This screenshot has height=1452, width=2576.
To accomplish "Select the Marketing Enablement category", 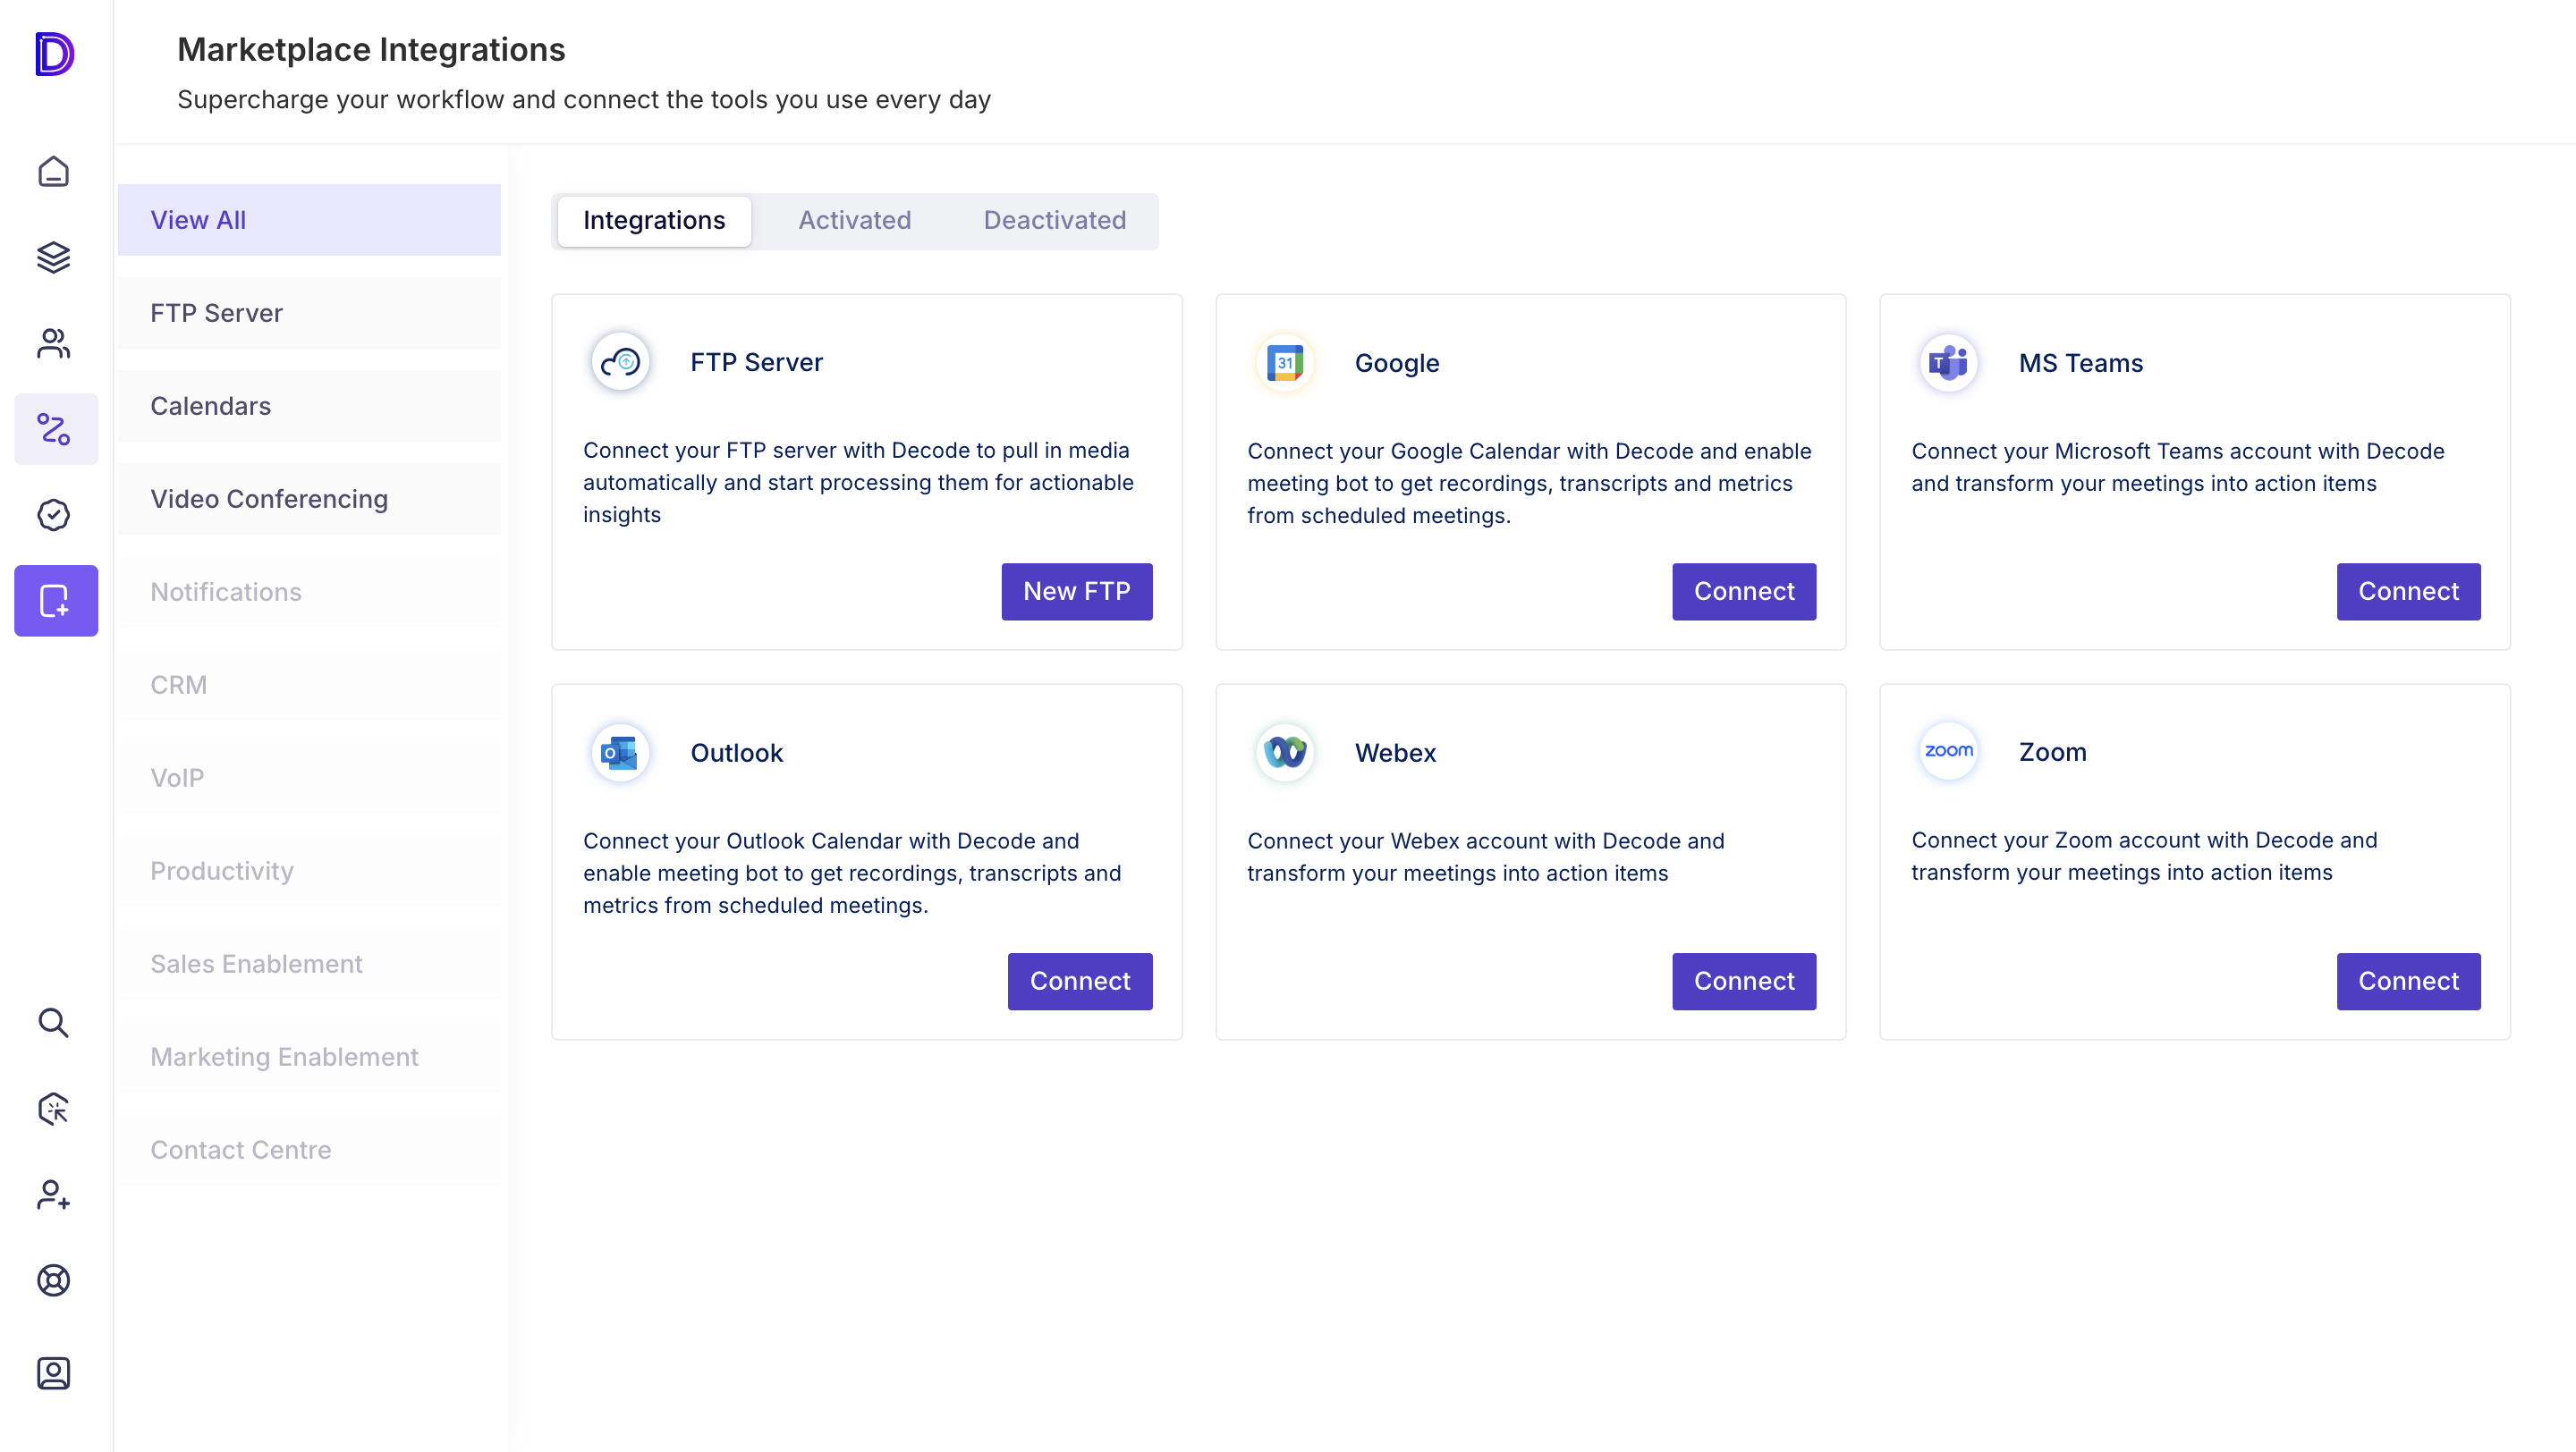I will coord(309,1056).
